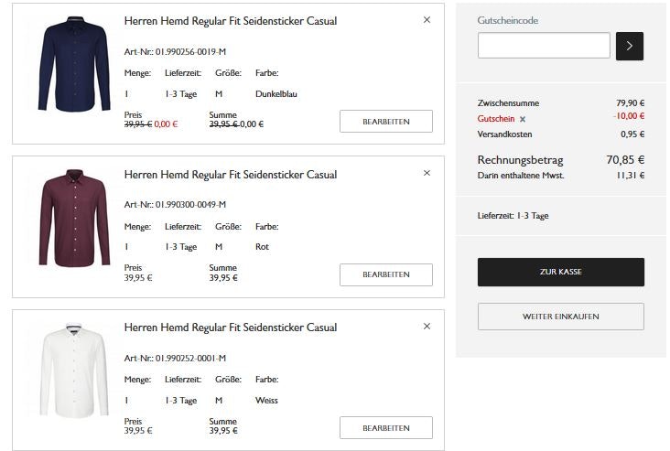Open the first shirt's product title link
670x451 pixels.
230,21
